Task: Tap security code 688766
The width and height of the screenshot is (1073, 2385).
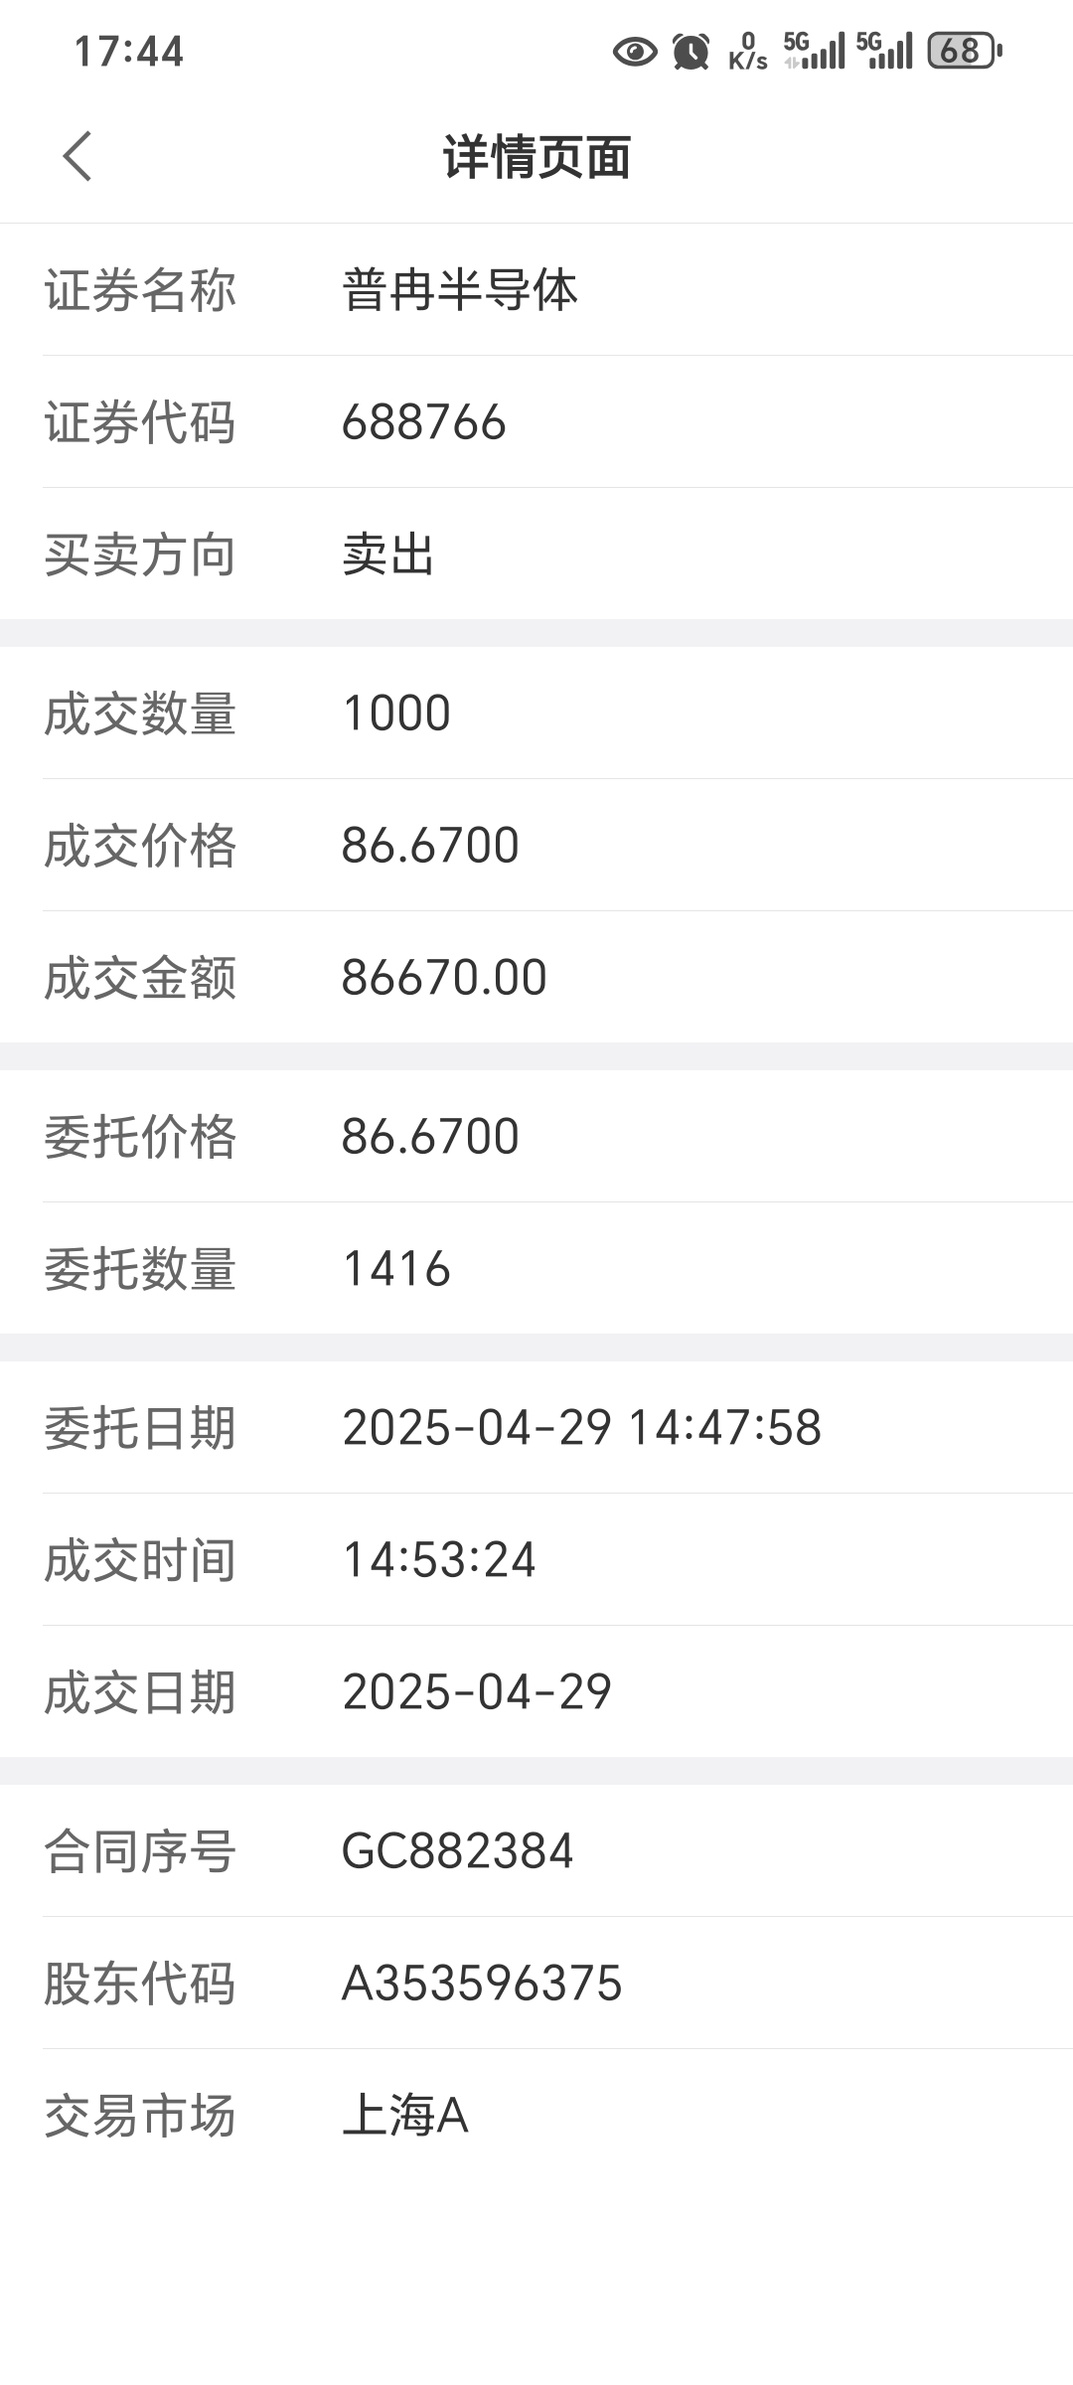Action: point(424,422)
